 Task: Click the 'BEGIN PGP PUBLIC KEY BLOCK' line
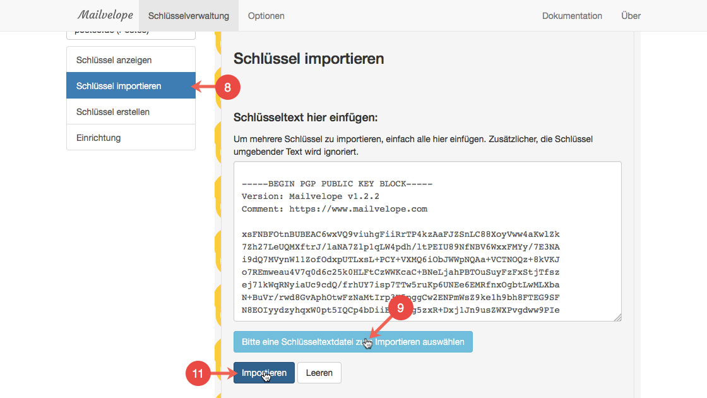click(337, 184)
